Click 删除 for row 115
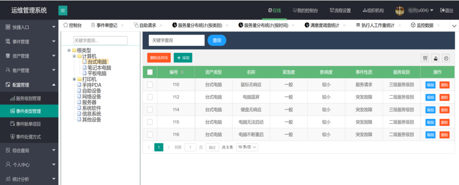Image resolution: width=459 pixels, height=185 pixels. pyautogui.click(x=444, y=122)
